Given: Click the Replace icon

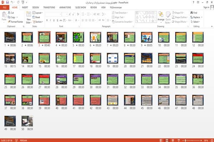Looking at the screenshot, I should pyautogui.click(x=192, y=17).
